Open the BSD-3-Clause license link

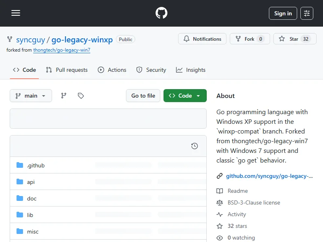coord(254,202)
